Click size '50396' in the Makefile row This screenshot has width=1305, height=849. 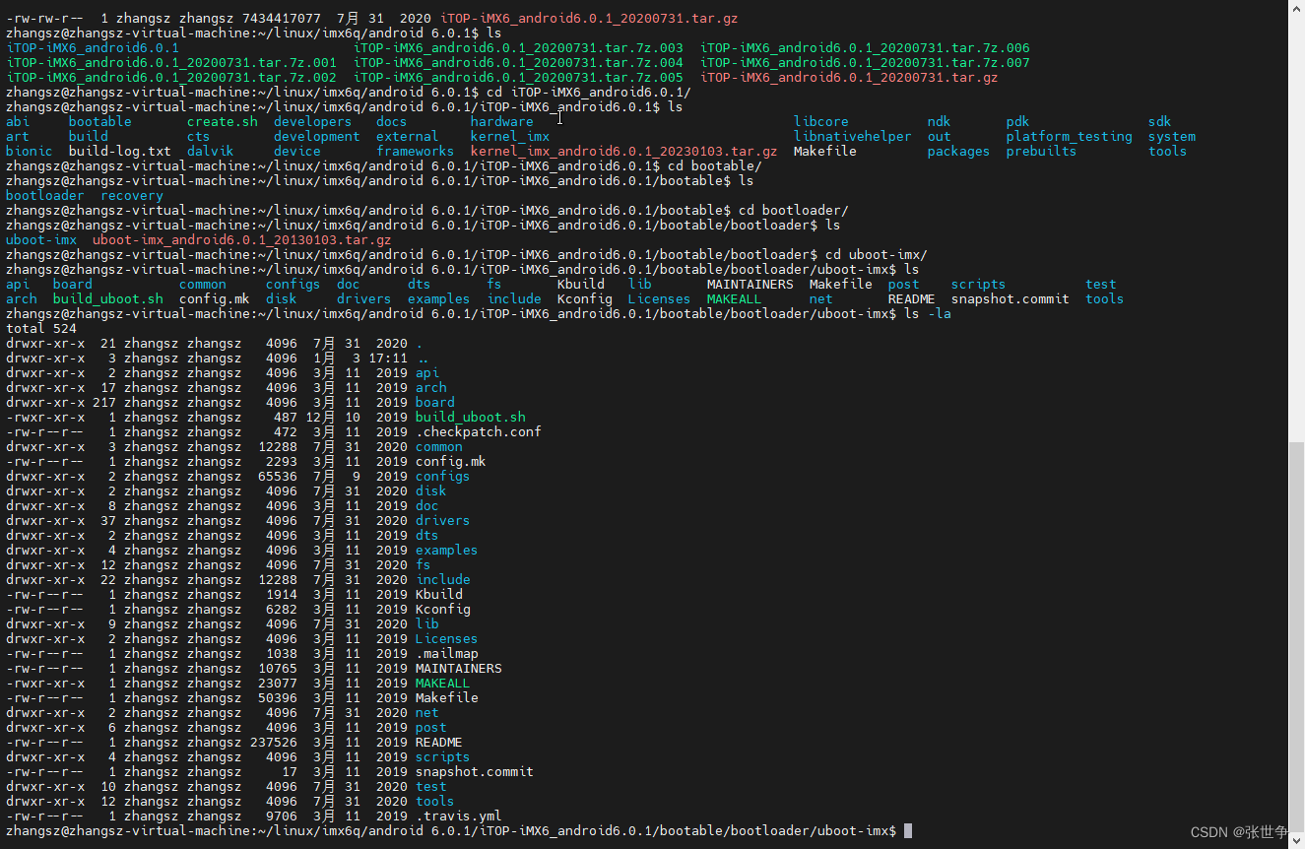(x=278, y=698)
